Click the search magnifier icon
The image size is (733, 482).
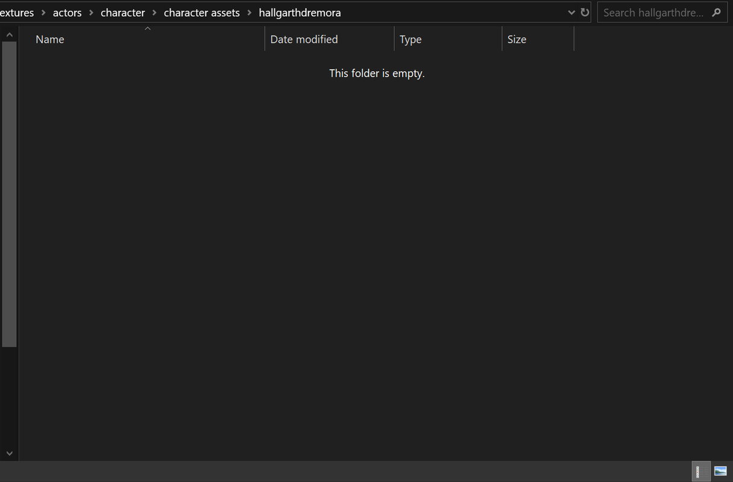[x=716, y=13]
